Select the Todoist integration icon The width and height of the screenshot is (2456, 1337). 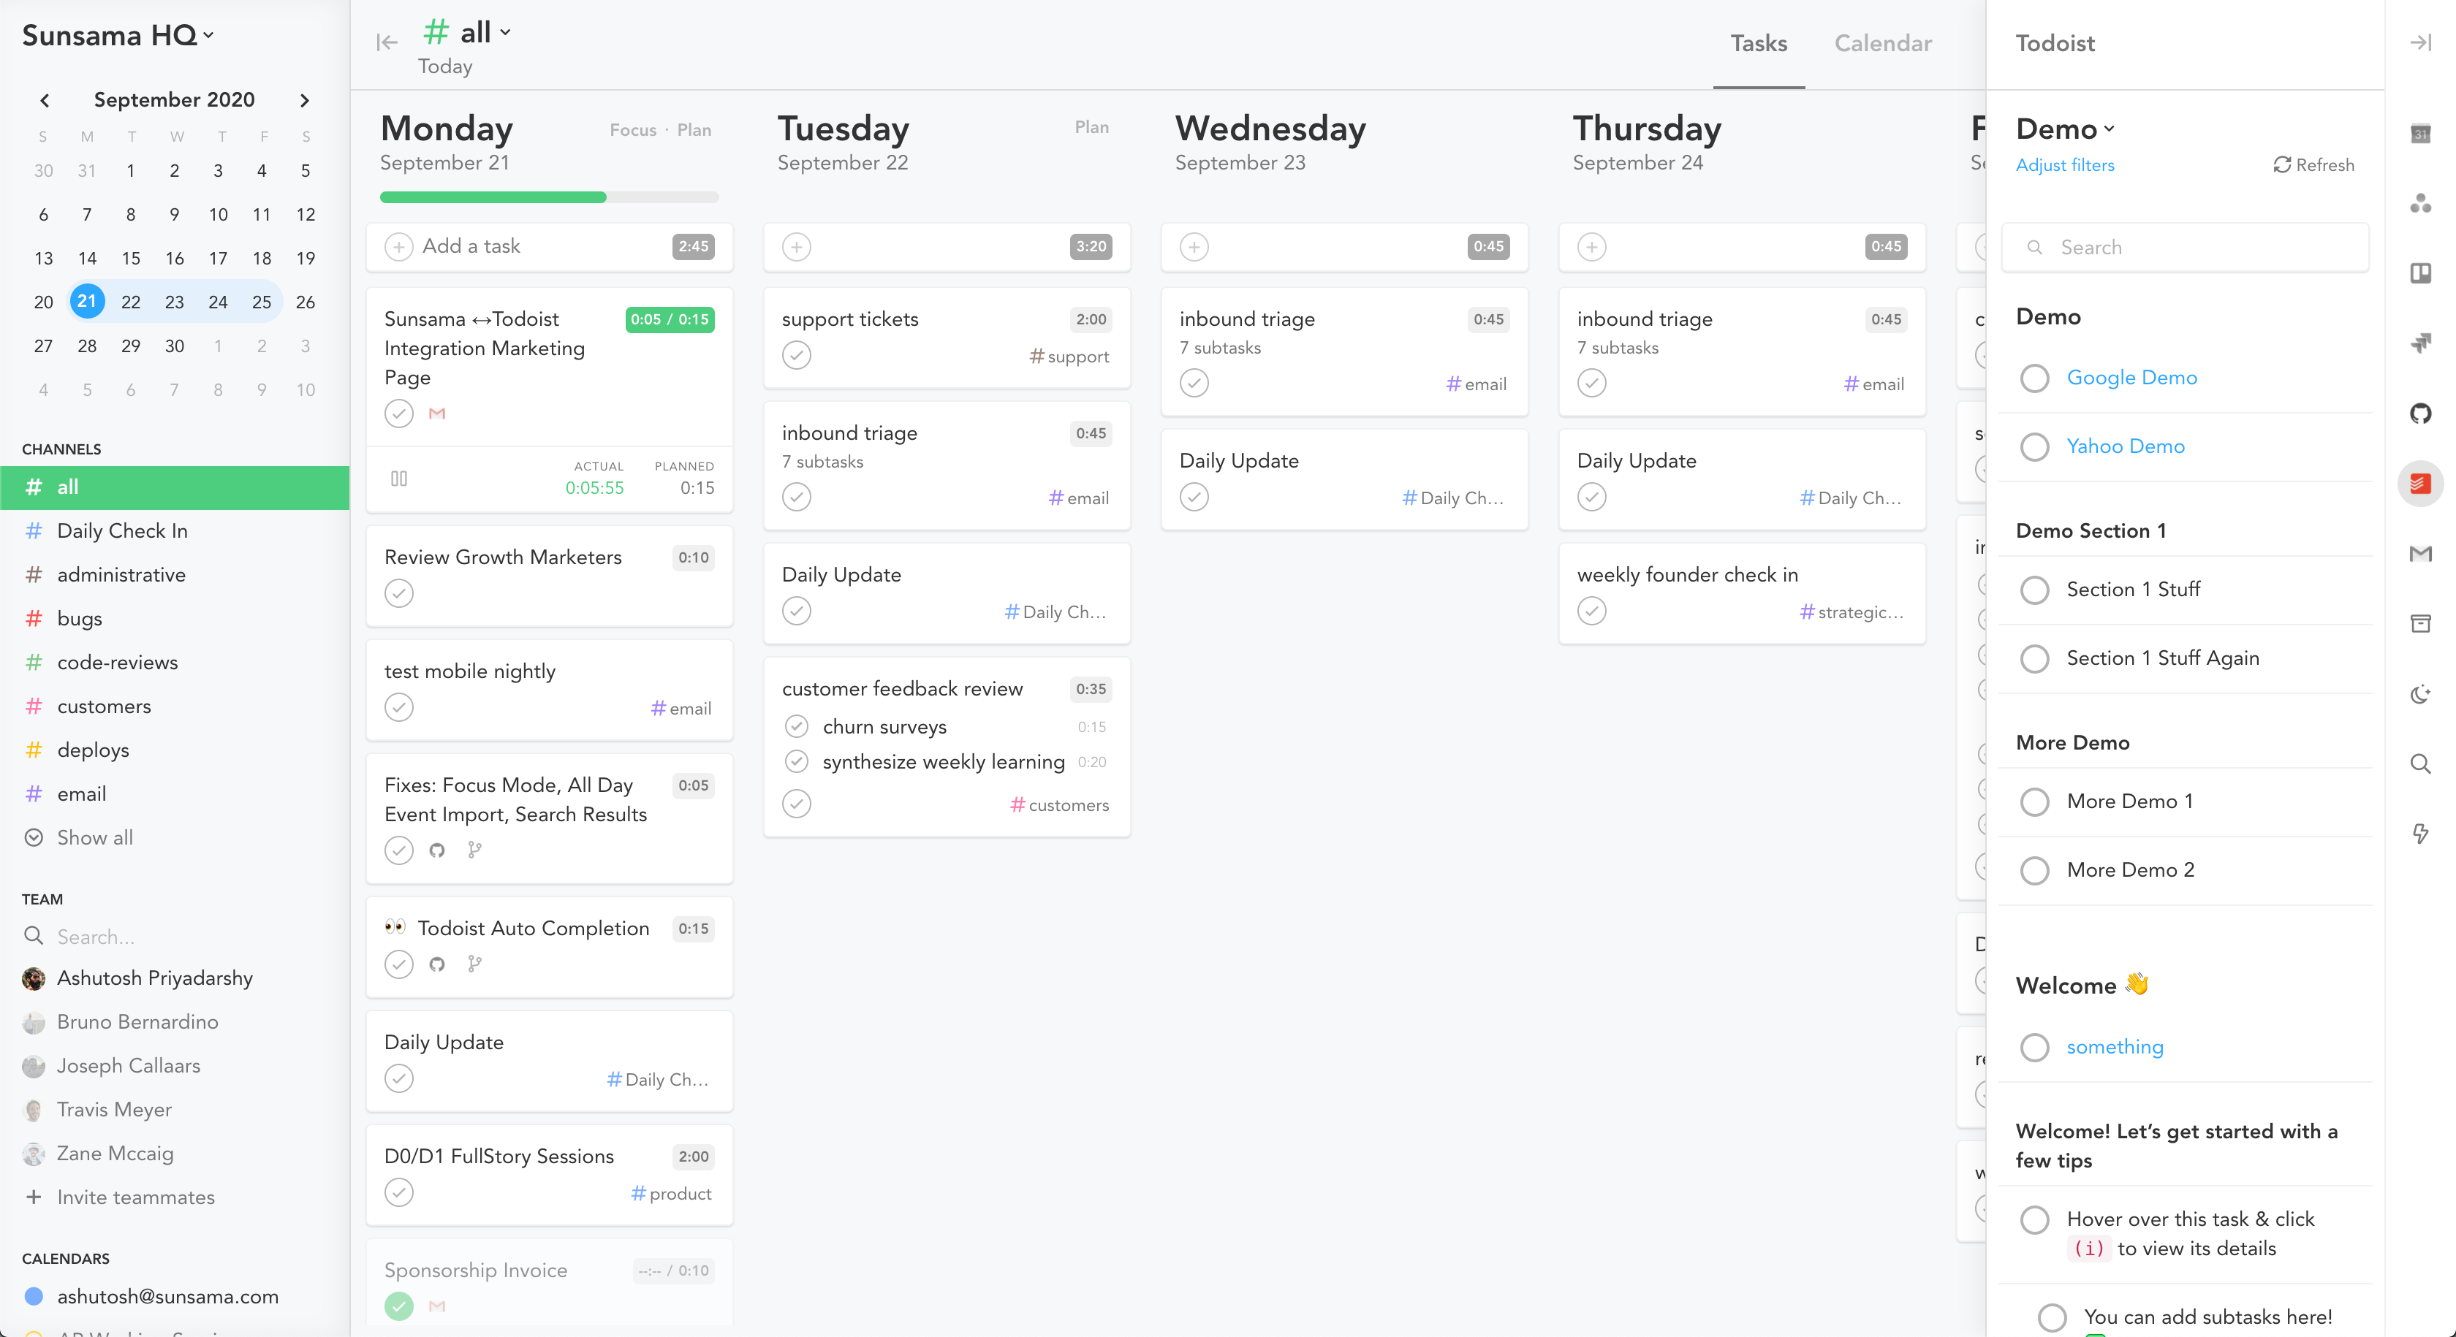2419,484
